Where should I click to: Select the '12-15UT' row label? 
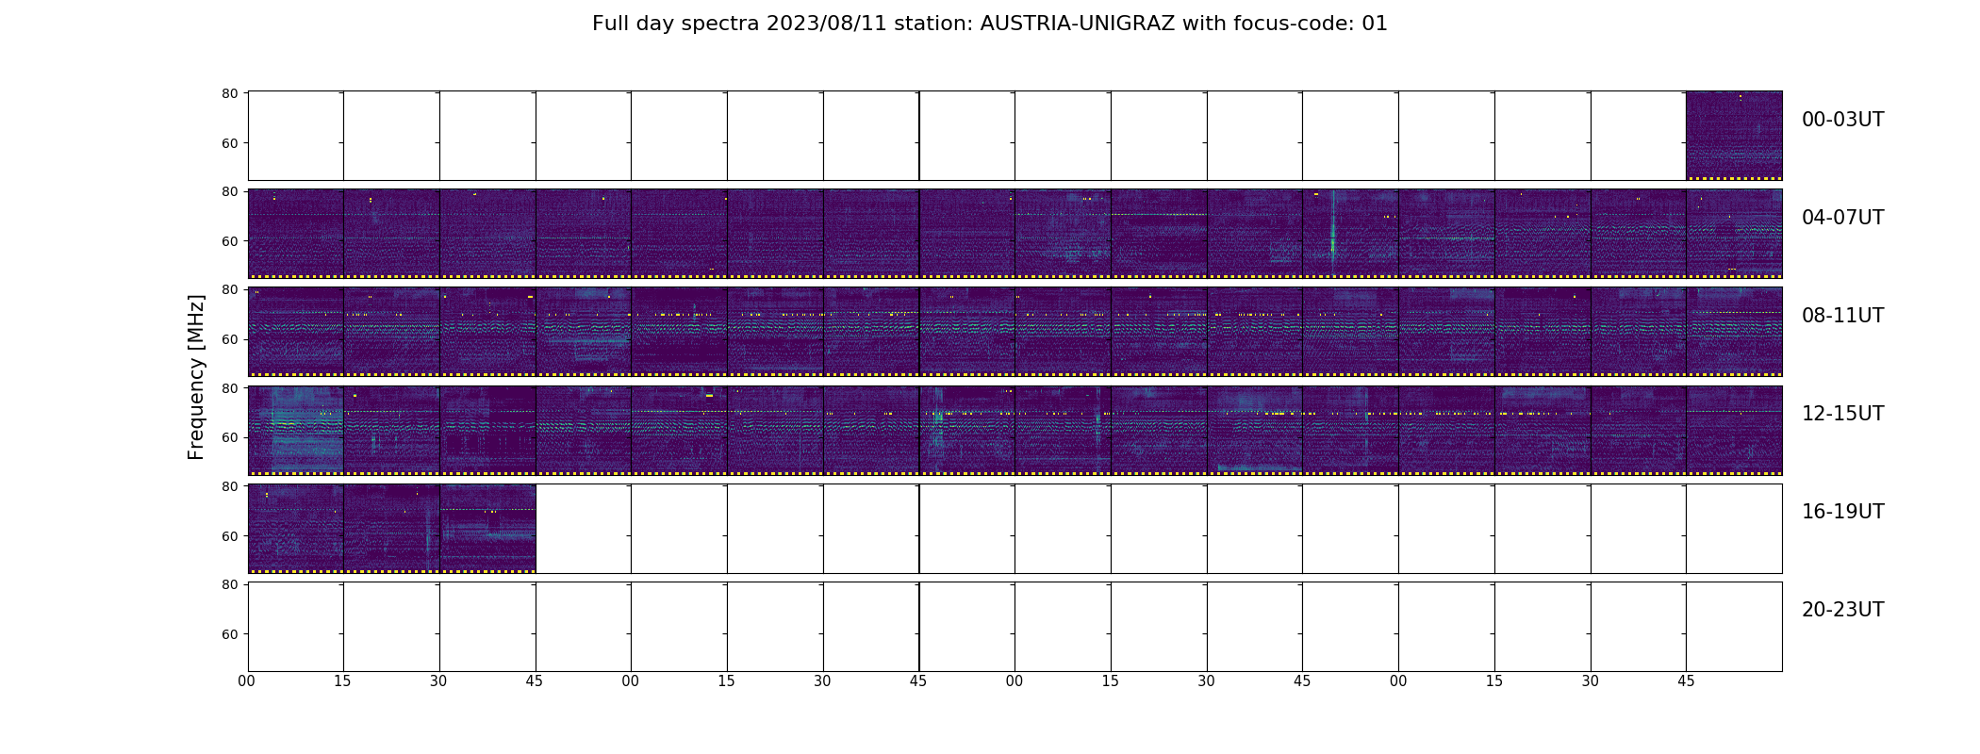tap(1842, 414)
